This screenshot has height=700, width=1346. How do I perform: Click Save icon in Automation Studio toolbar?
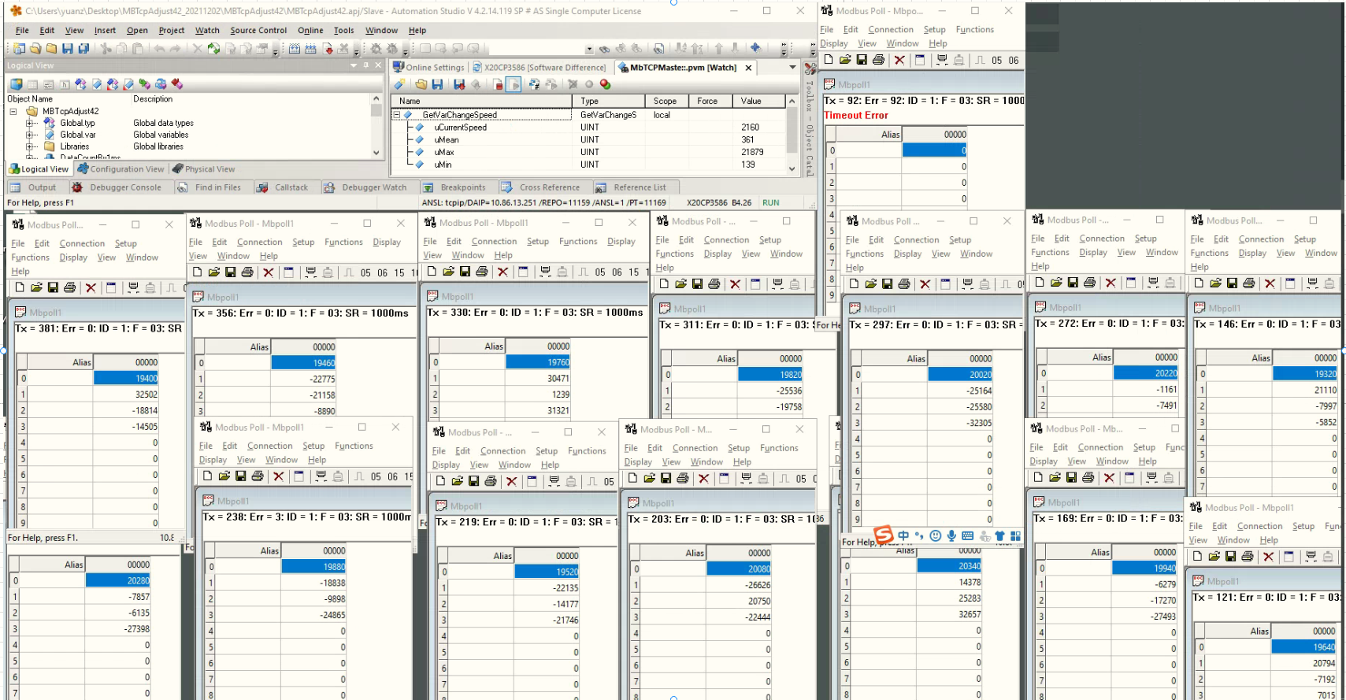(x=68, y=49)
